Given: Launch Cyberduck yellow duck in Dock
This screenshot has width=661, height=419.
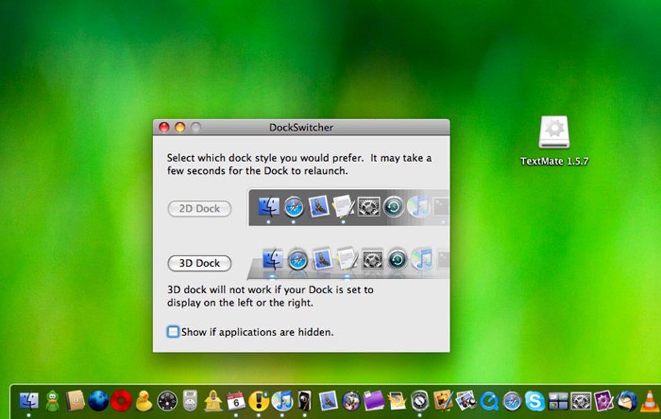Looking at the screenshot, I should 144,401.
